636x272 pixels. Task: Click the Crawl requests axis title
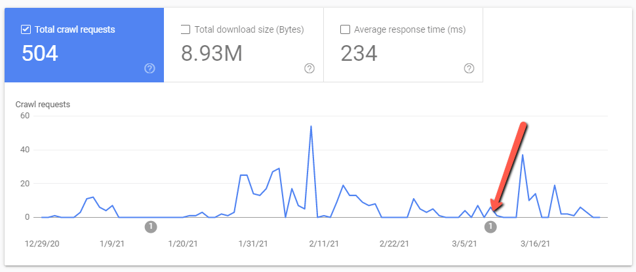(x=43, y=105)
